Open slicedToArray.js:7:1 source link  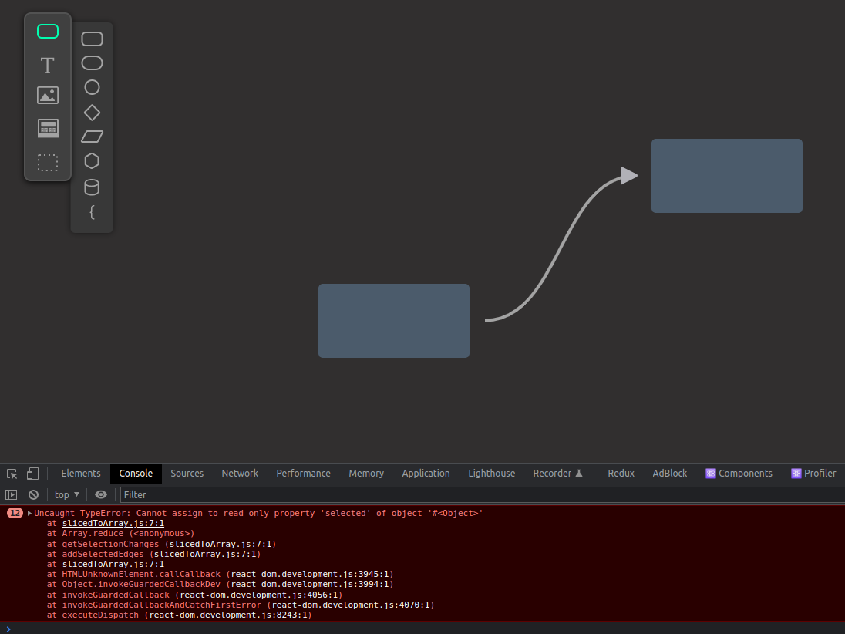pos(113,522)
